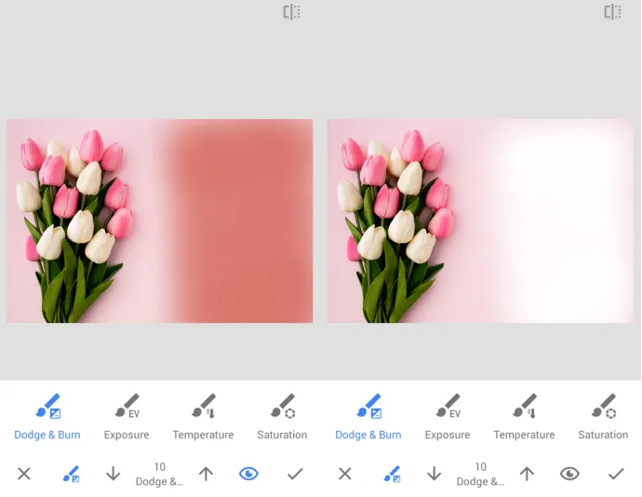This screenshot has width=642, height=497.
Task: Tap the red-masked tulip photo on left
Action: (160, 221)
